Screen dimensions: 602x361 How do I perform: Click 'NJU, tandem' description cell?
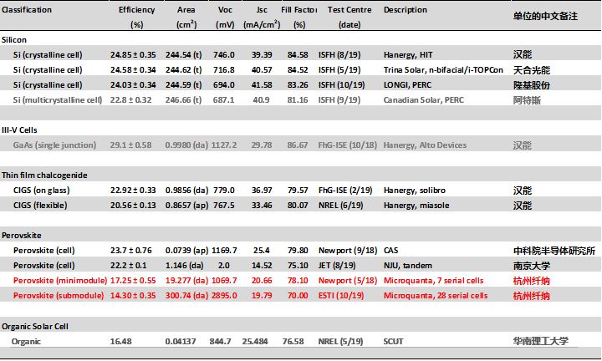point(408,266)
